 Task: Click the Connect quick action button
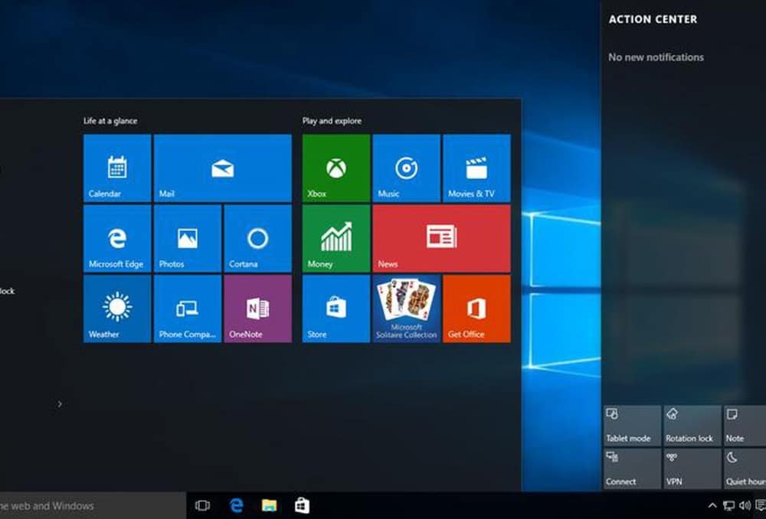[631, 468]
